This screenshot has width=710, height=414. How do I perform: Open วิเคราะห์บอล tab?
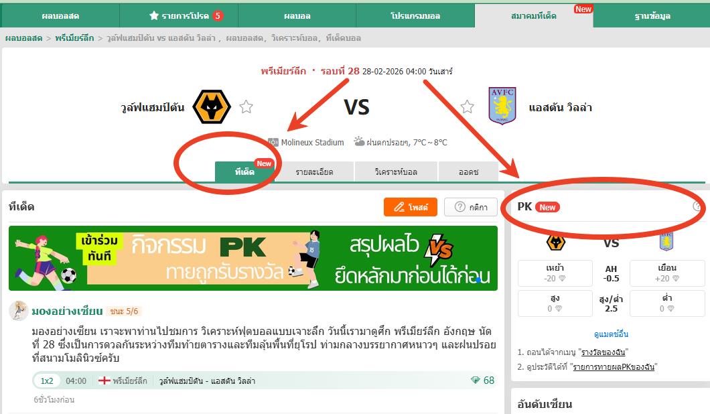coord(397,172)
